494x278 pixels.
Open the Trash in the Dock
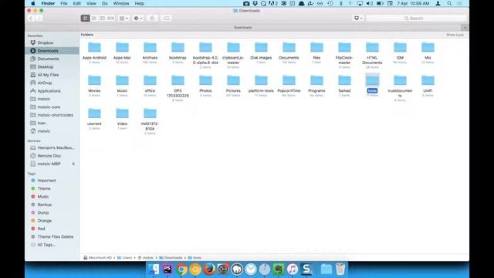point(340,270)
